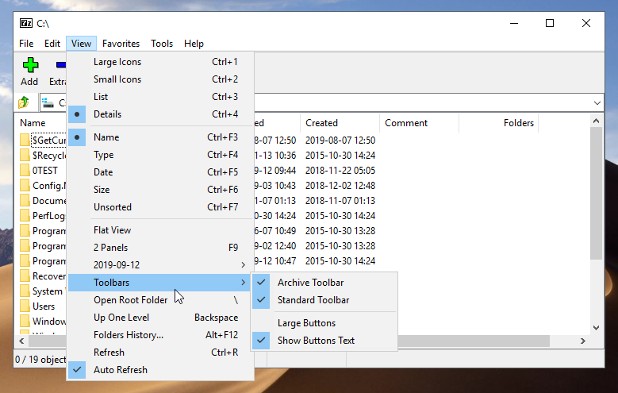This screenshot has height=393, width=618.
Task: Expand the 2019-09-12 submenu
Action: tap(159, 264)
